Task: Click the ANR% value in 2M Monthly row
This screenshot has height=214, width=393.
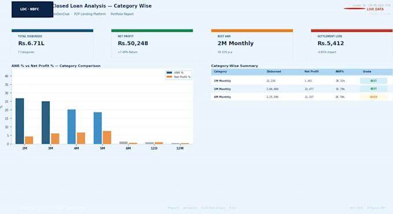Action: pyautogui.click(x=340, y=81)
